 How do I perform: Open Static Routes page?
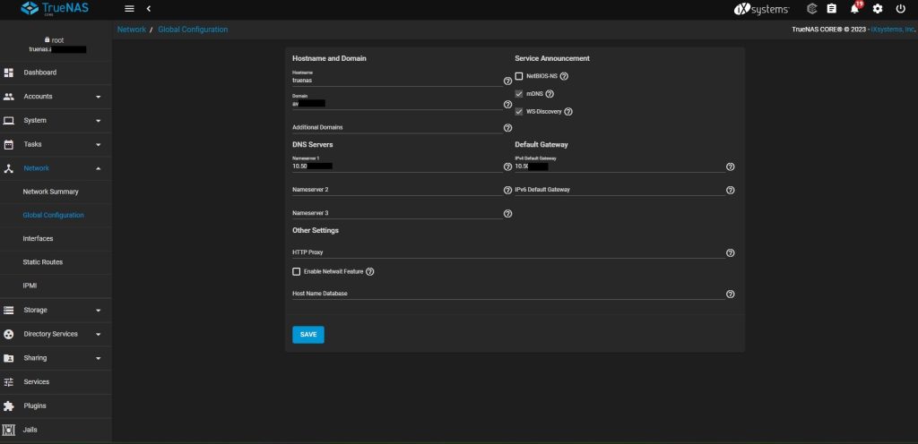point(43,261)
